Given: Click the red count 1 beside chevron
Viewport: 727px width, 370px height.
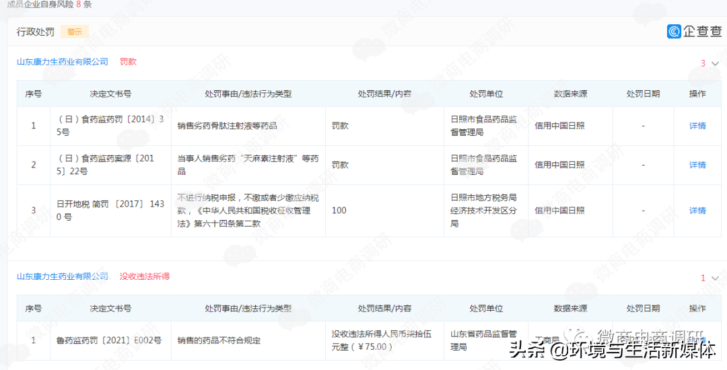Looking at the screenshot, I should coord(703,279).
